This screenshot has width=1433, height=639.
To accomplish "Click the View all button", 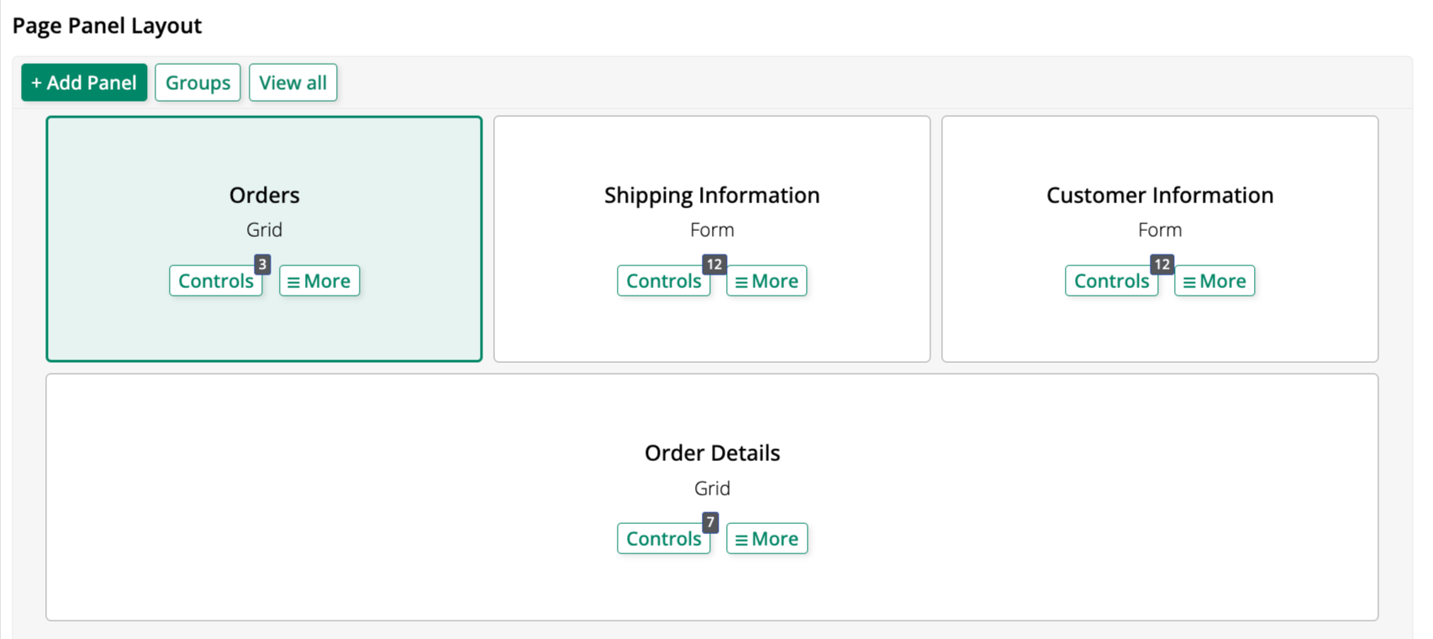I will [x=292, y=82].
